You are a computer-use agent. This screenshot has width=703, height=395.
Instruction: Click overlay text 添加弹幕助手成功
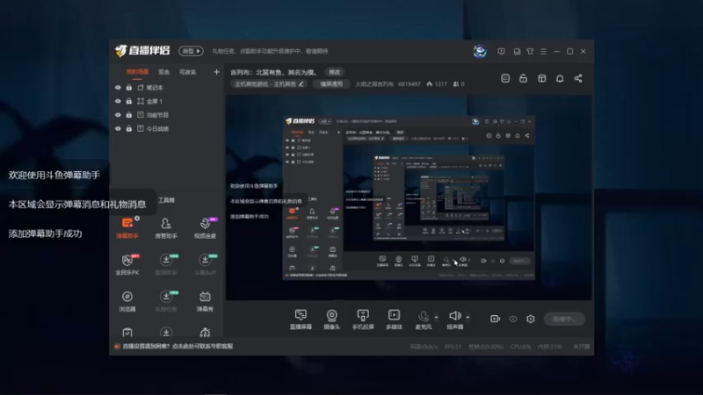pyautogui.click(x=46, y=233)
